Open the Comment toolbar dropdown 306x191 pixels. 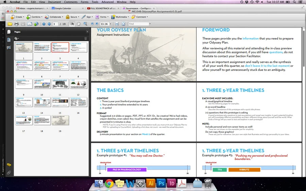point(139,17)
